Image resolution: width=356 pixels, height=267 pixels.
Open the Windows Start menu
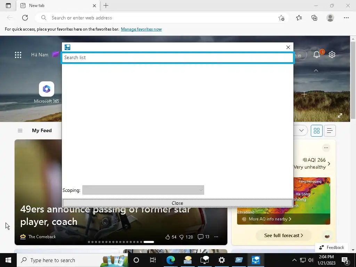click(8, 260)
